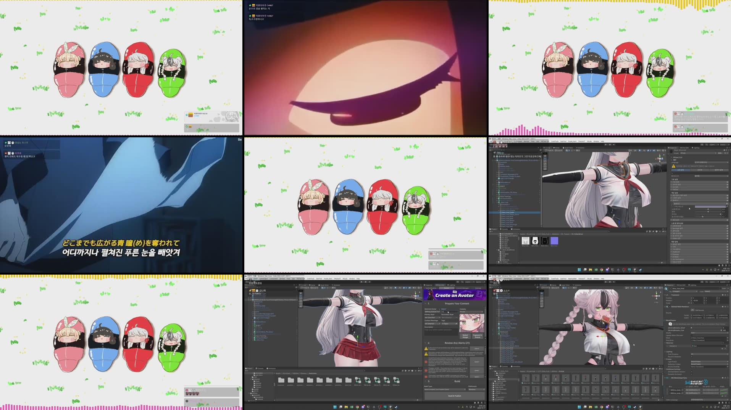Open Windows Start in pink-haired avatar window taskbar

(579, 407)
